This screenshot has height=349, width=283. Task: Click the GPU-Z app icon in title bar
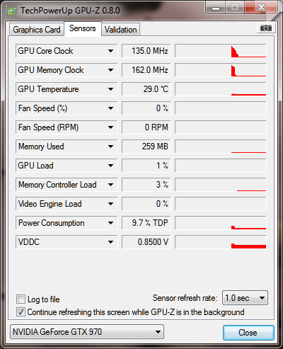pyautogui.click(x=11, y=11)
